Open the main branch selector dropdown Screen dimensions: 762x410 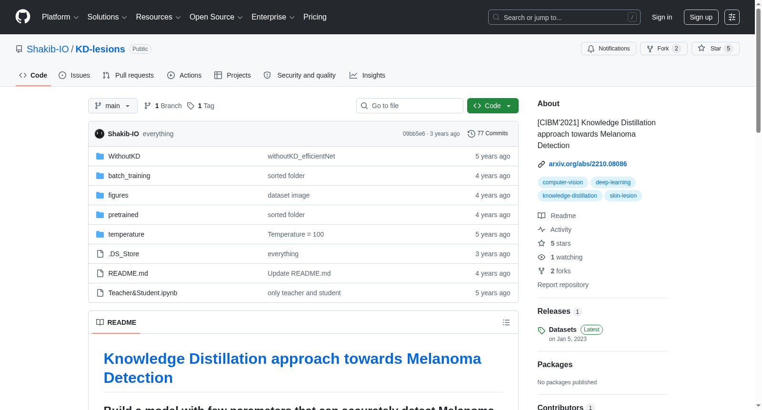(113, 106)
